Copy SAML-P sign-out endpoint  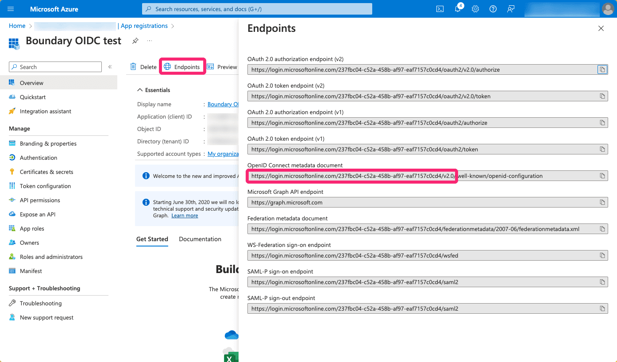(602, 308)
